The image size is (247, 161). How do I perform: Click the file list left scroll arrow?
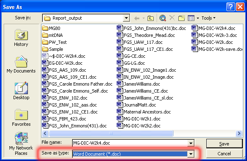[45, 134]
